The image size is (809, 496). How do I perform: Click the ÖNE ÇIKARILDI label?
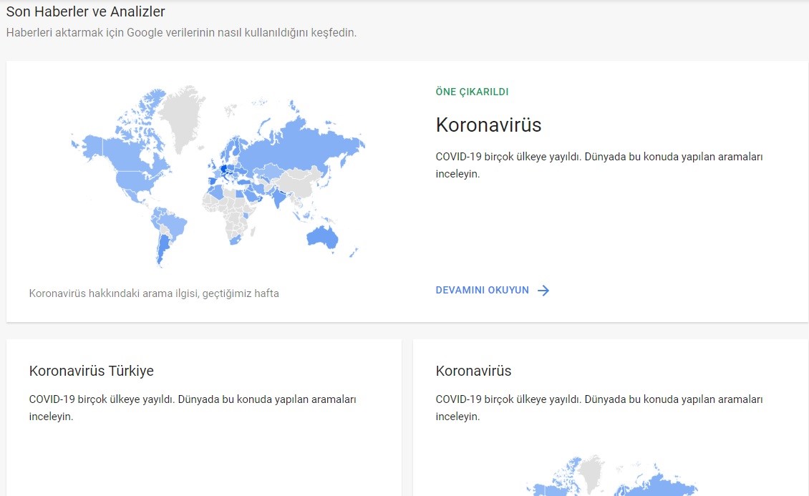[472, 92]
